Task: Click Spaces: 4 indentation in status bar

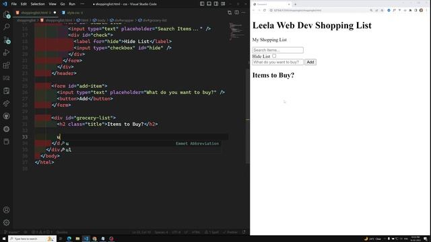Action: (x=161, y=232)
